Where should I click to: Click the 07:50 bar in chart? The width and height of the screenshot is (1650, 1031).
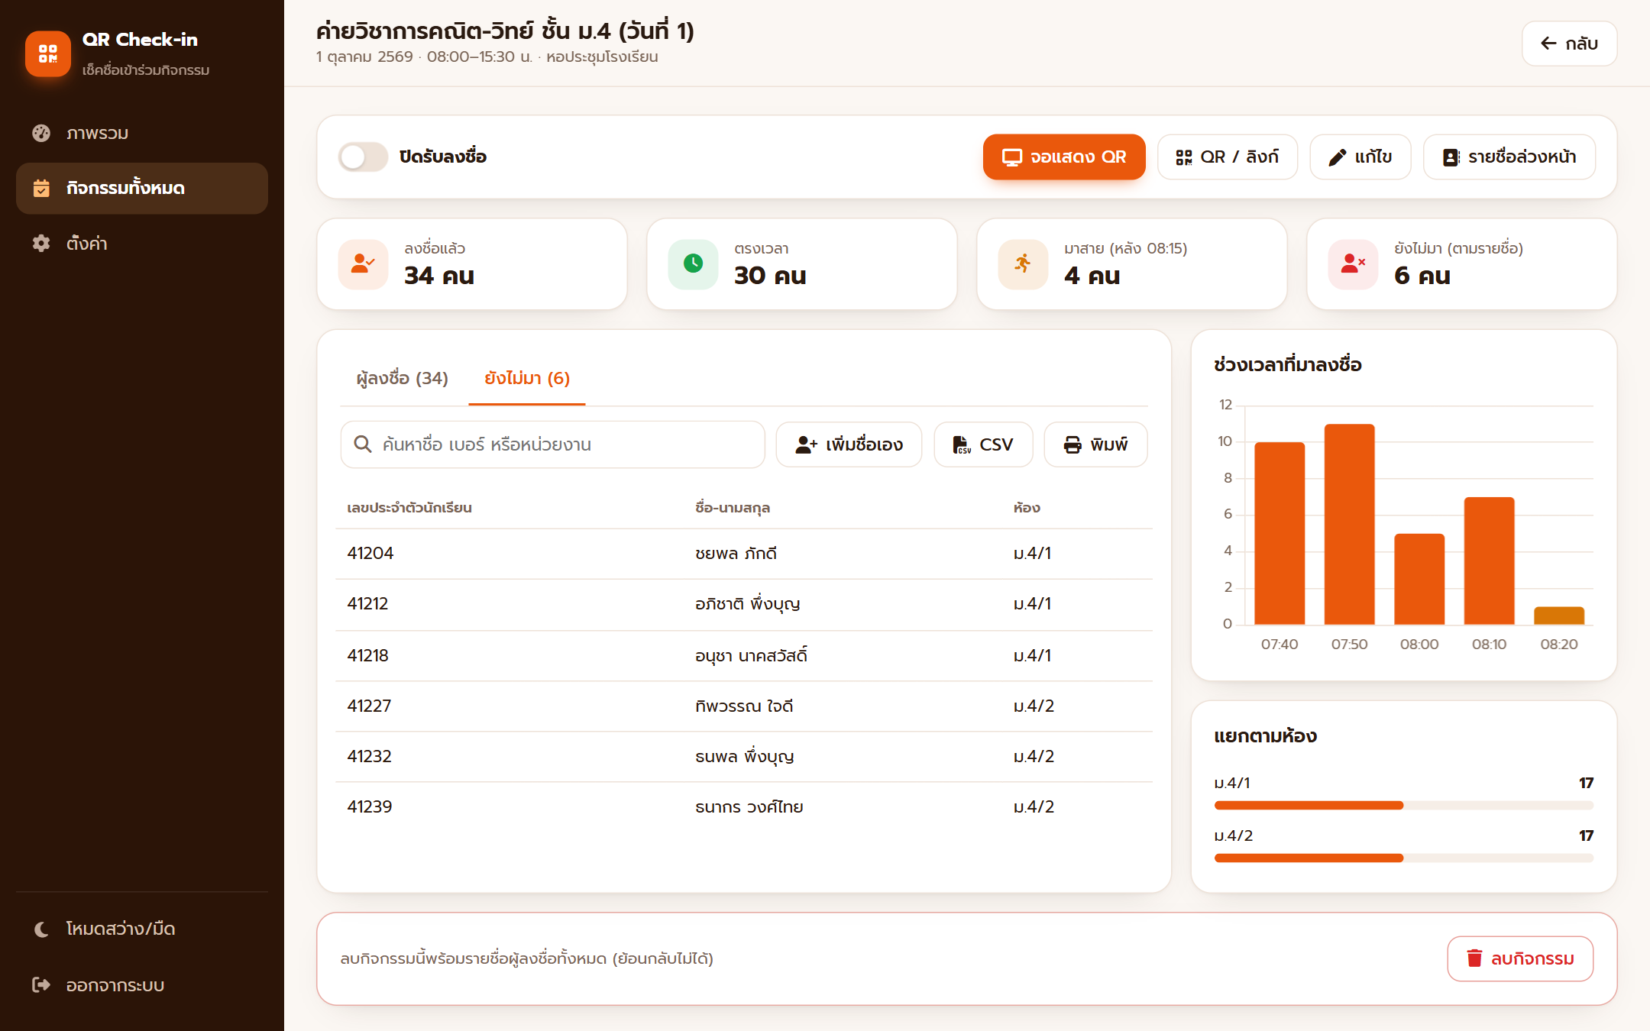tap(1349, 525)
